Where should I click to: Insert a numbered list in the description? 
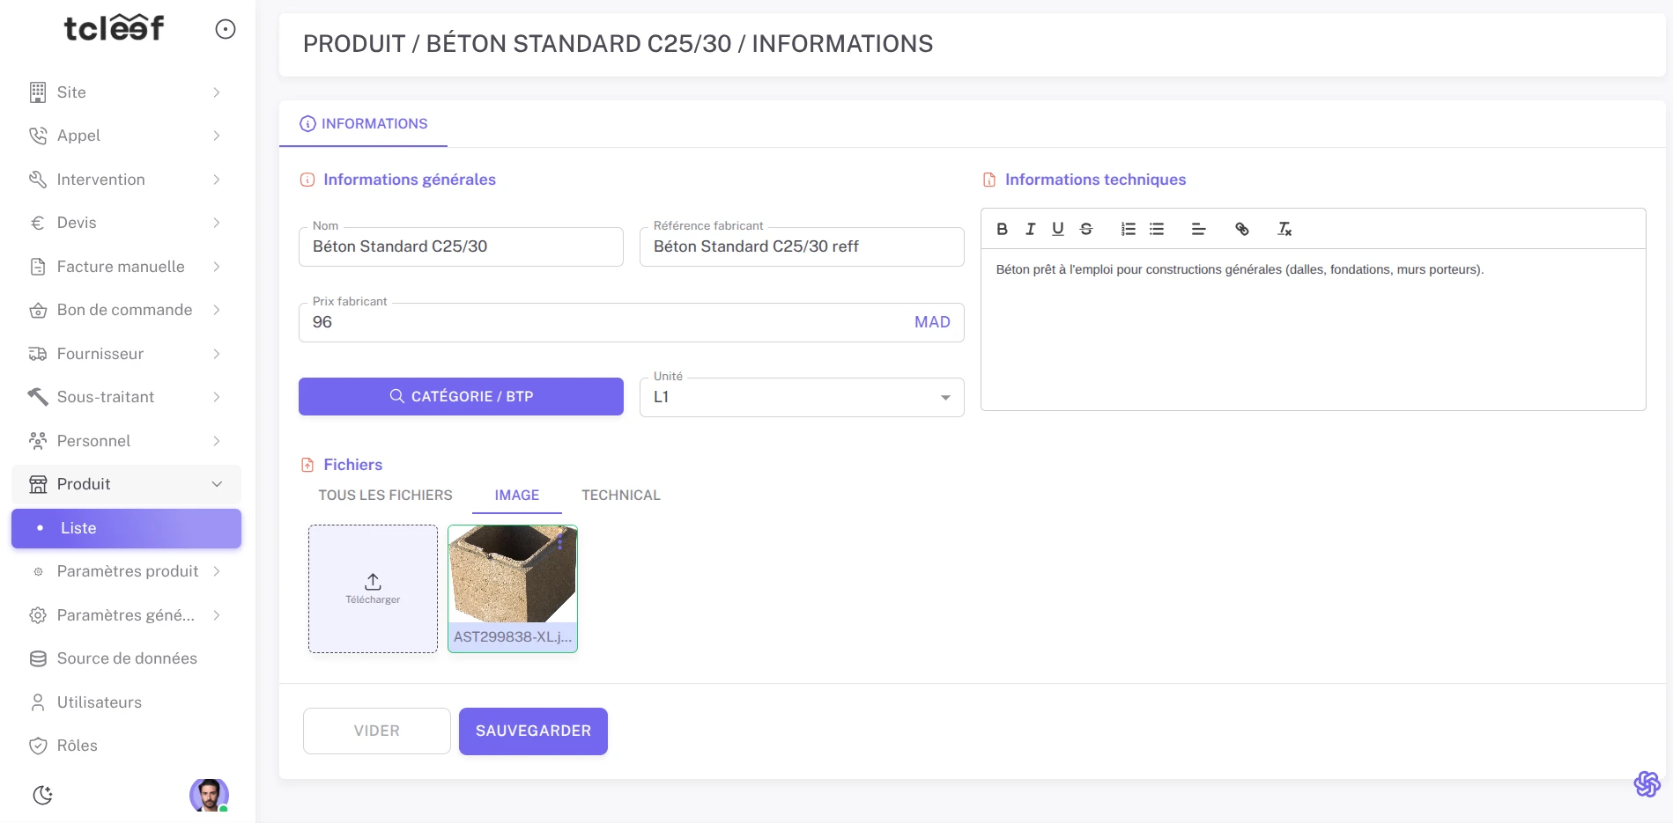click(1127, 229)
